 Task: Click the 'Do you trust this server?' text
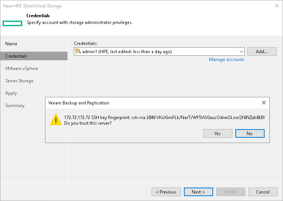coord(88,123)
